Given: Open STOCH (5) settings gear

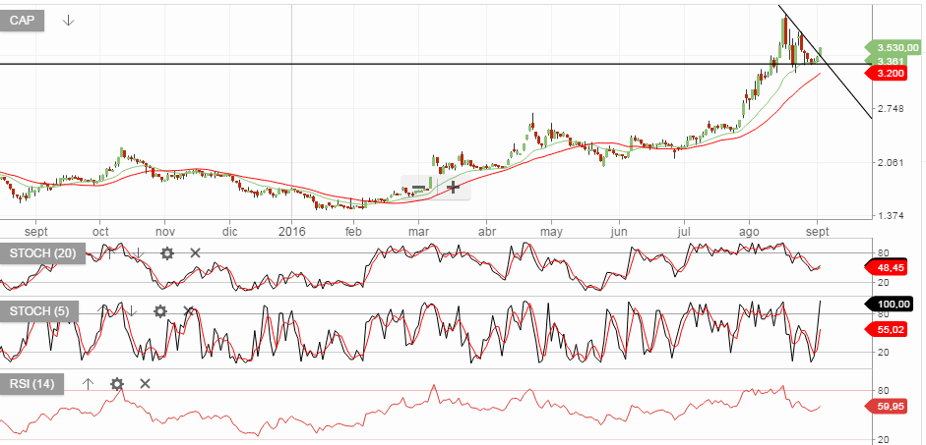Looking at the screenshot, I should [x=160, y=311].
